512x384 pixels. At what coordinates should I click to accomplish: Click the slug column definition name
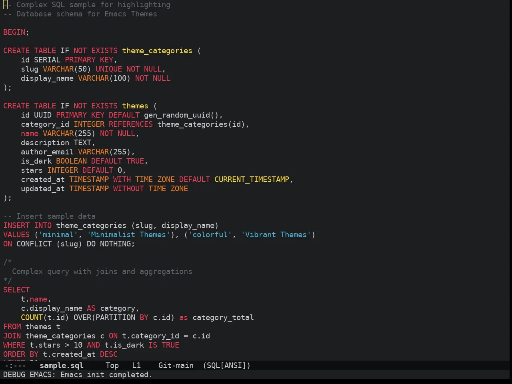(30, 69)
